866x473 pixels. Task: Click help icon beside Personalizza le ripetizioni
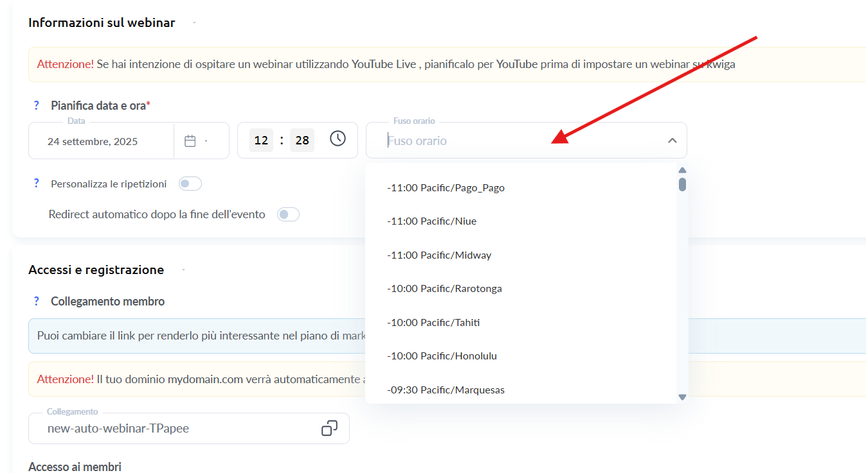click(37, 184)
